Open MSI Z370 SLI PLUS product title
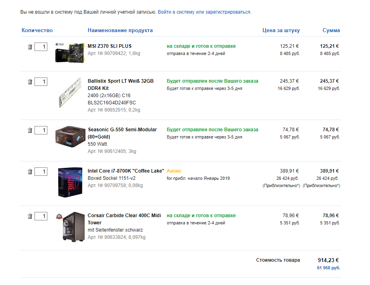Screen dimensions: 370x285 point(110,46)
